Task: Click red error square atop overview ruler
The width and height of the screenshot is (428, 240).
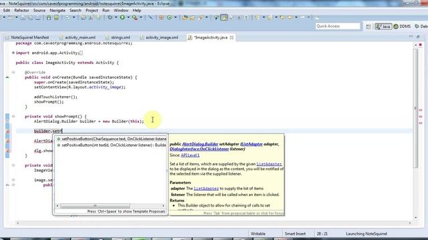Action: click(x=421, y=45)
